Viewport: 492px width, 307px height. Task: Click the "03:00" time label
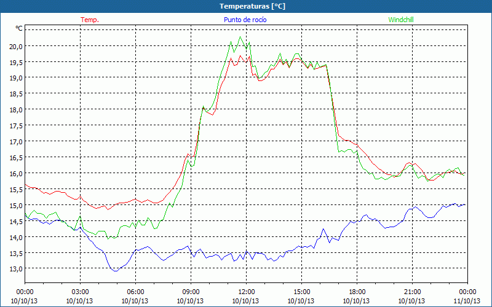pos(81,292)
